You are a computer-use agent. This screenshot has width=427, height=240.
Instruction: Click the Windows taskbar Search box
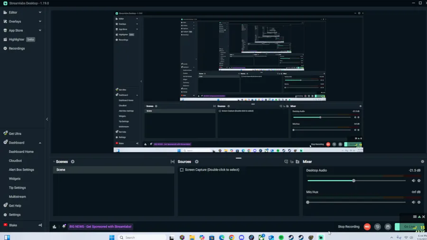click(x=142, y=237)
